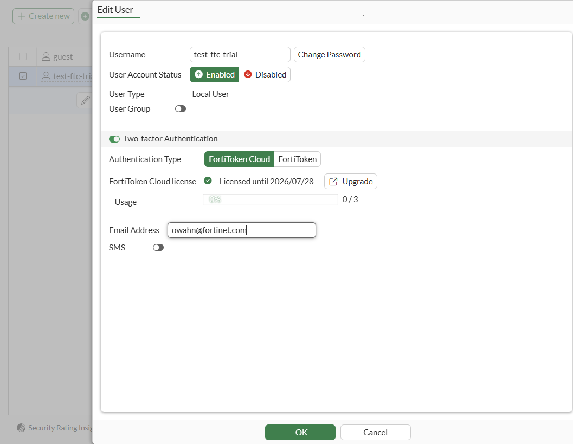The width and height of the screenshot is (573, 444).
Task: Toggle the User Group switch
Action: [x=180, y=109]
